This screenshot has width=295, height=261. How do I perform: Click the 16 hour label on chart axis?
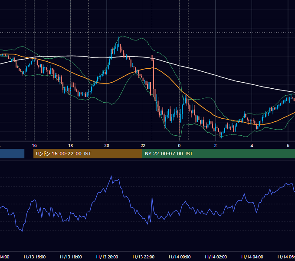[34, 146]
